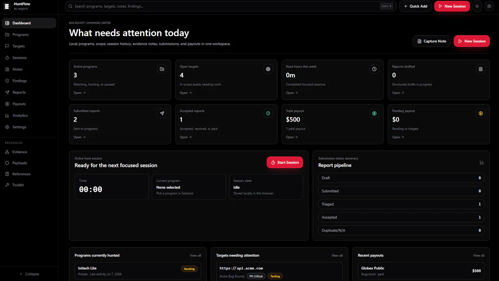The height and width of the screenshot is (281, 499).
Task: Click the Total payout green dollar icon
Action: tap(374, 113)
